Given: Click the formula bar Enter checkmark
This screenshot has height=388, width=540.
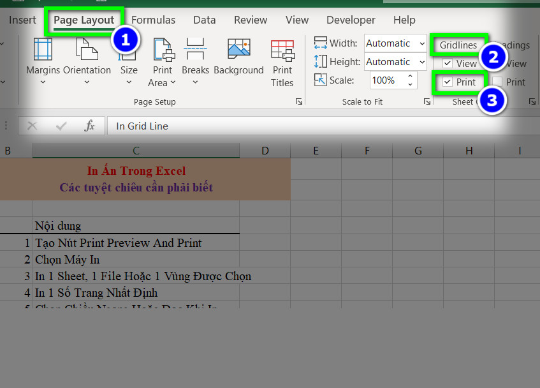Looking at the screenshot, I should (61, 126).
